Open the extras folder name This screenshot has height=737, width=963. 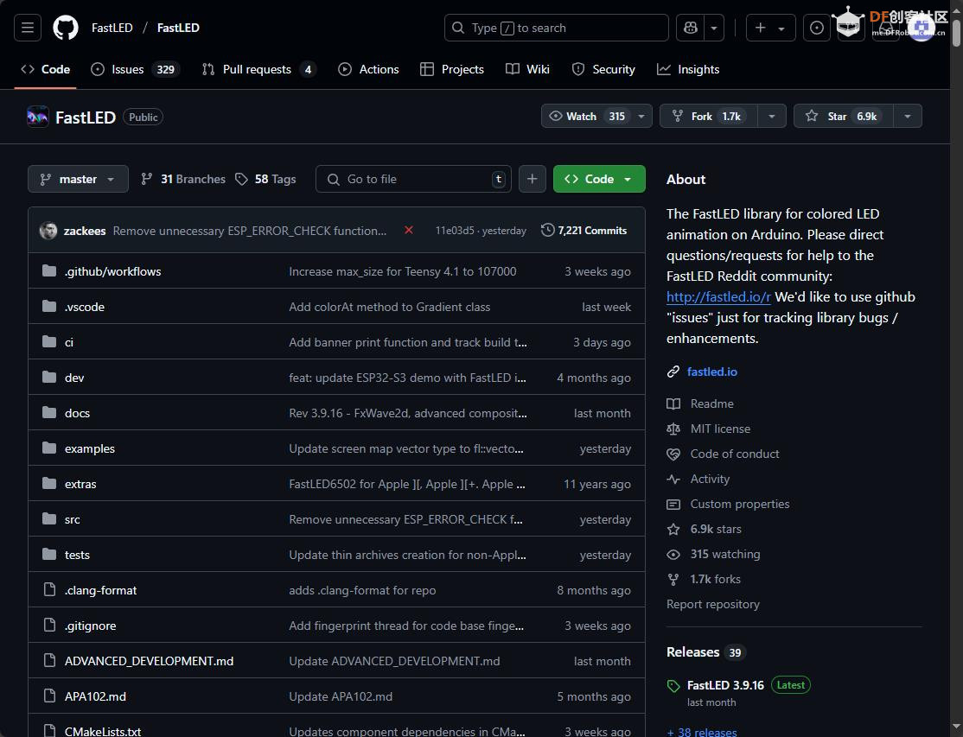[80, 484]
